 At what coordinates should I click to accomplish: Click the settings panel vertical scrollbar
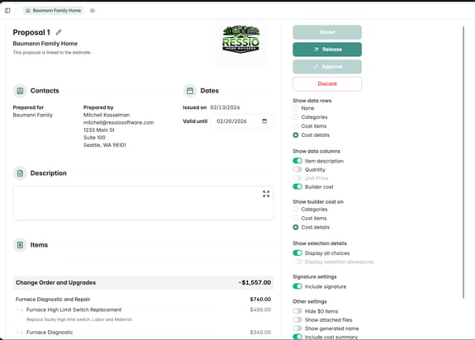pos(463,162)
